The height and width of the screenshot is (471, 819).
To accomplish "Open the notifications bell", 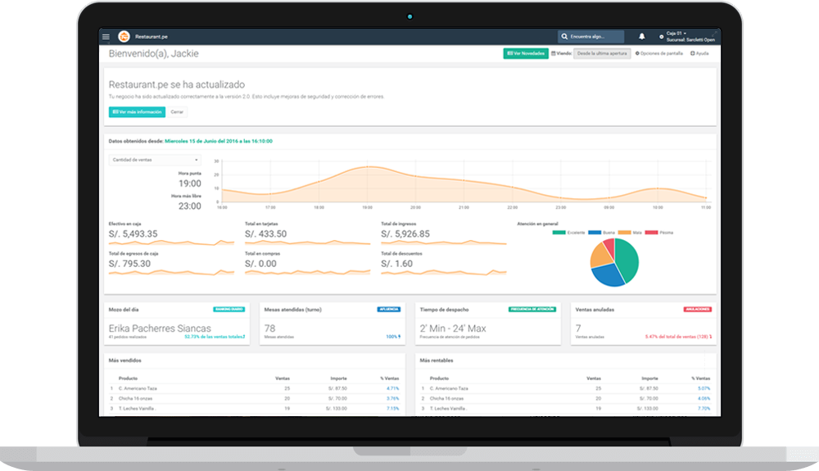I will click(641, 37).
